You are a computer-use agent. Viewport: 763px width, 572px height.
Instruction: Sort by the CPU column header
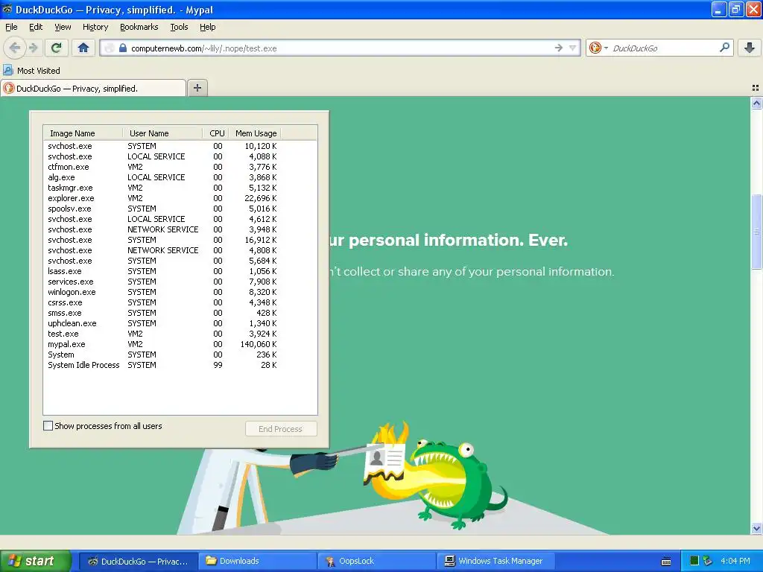(x=215, y=133)
